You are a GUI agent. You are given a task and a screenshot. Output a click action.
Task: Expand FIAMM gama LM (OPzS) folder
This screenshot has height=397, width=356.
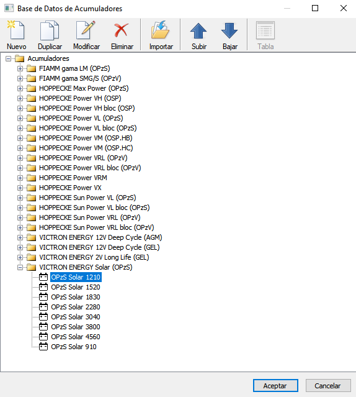[20, 68]
